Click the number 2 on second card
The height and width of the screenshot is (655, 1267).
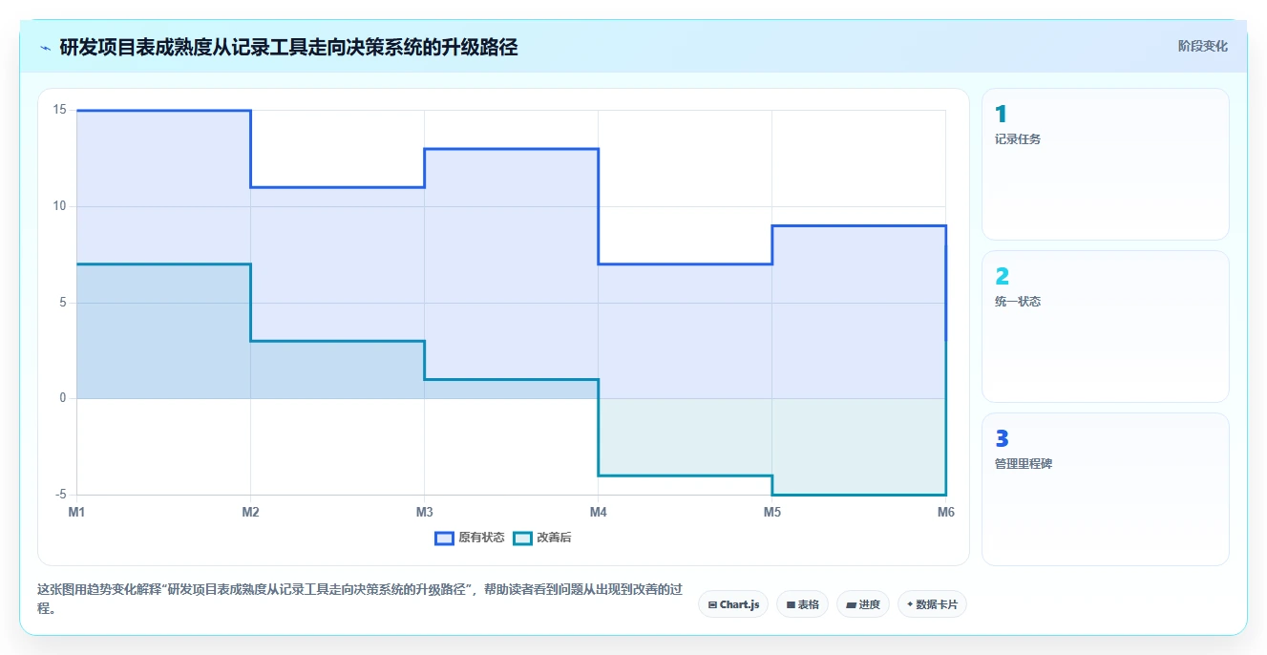point(1002,277)
